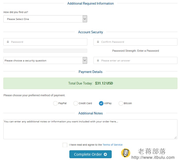Click the arrow icon on Complete Order button
Screen dimensions: 180x160
105,154
